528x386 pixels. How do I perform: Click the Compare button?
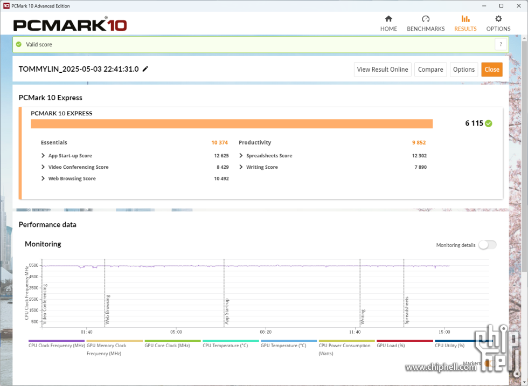tap(430, 70)
